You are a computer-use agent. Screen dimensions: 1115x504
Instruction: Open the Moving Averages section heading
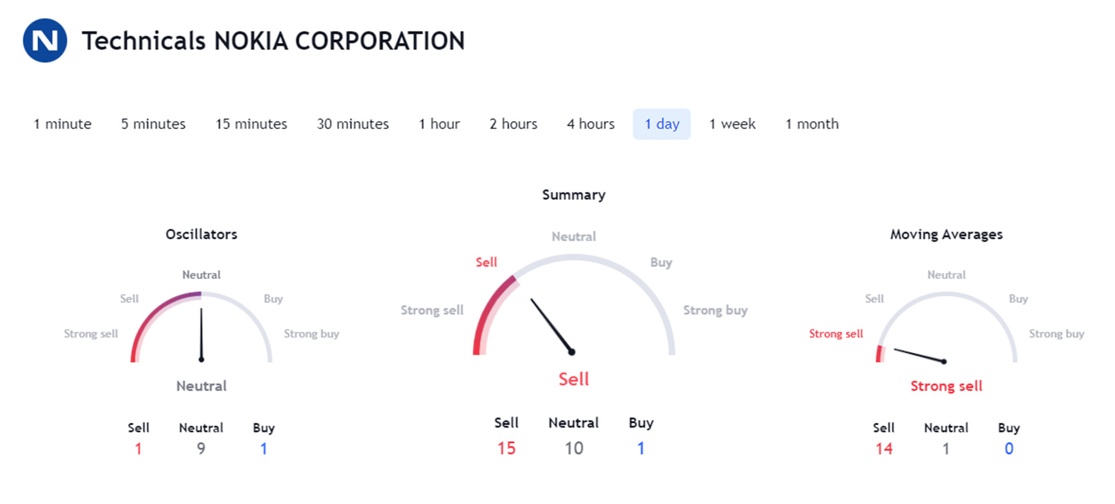click(x=946, y=234)
